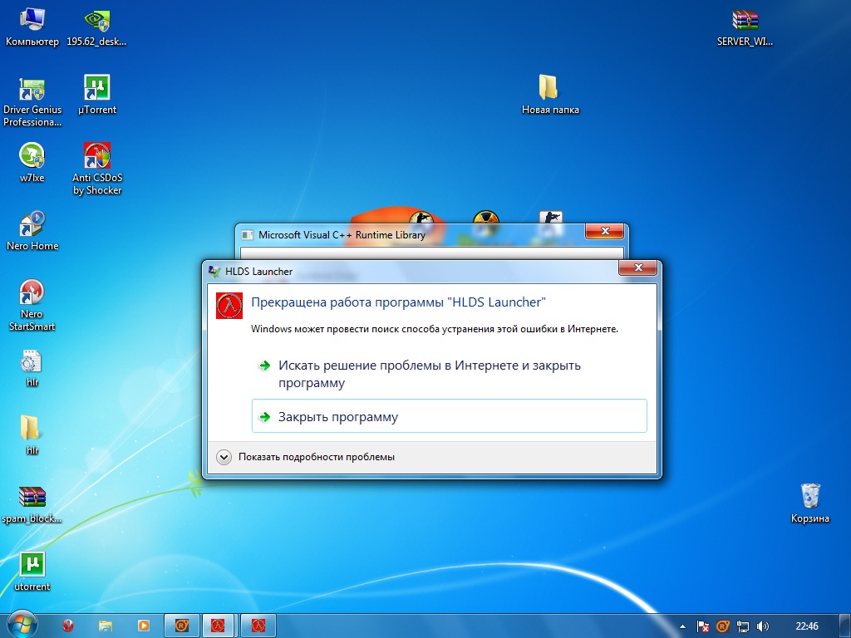The height and width of the screenshot is (638, 851).
Task: Show hidden tray icons arrow
Action: point(682,626)
